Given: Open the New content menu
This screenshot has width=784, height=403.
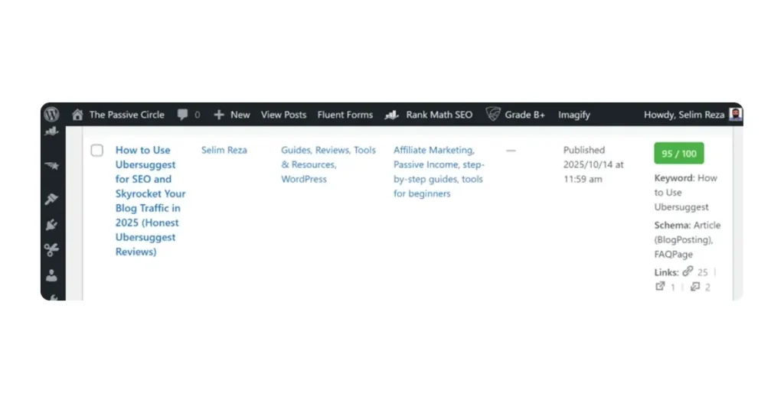Looking at the screenshot, I should (232, 115).
